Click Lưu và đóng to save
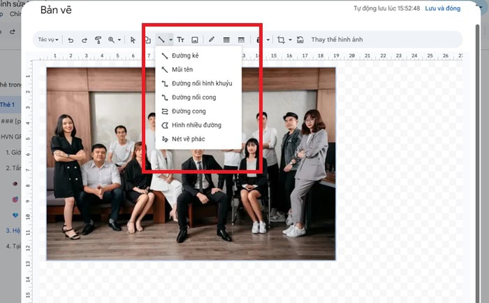489x303 pixels. [442, 8]
